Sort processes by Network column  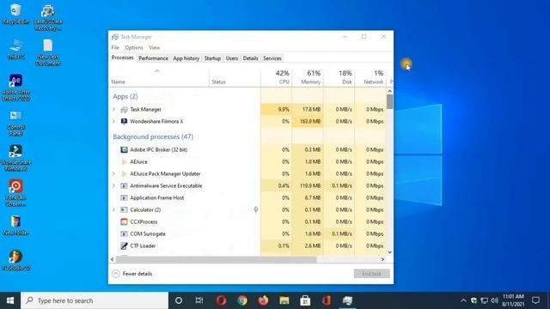(x=370, y=77)
